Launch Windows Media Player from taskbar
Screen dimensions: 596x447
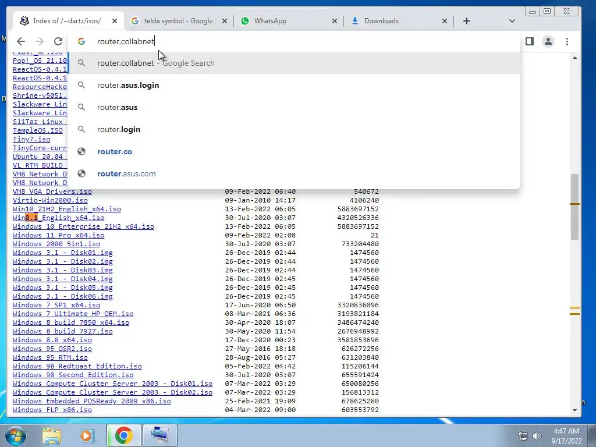coord(87,435)
